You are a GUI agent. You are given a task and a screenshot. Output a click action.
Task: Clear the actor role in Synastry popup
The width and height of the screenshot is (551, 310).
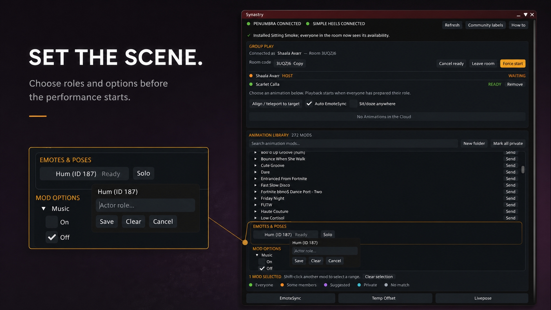pos(316,261)
